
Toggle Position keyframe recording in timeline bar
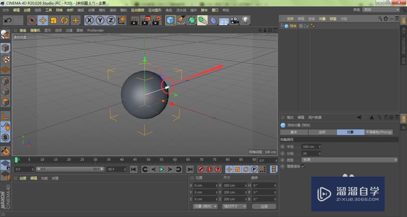click(229, 169)
